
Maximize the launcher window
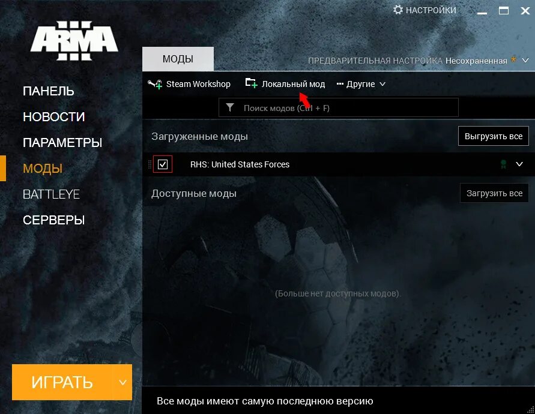click(504, 11)
